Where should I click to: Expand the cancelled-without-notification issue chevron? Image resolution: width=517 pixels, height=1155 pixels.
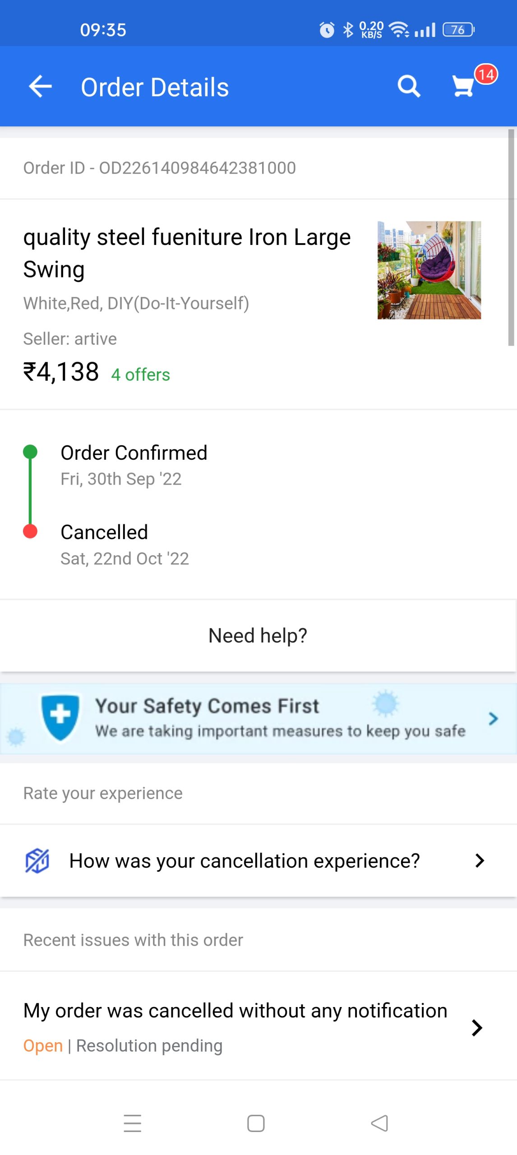477,1028
